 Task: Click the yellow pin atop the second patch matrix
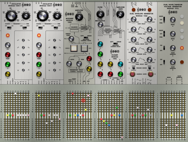tap(39, 96)
